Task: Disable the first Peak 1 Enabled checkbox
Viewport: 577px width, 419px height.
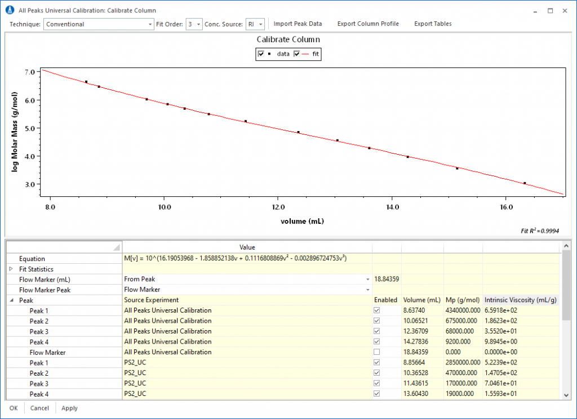Action: (x=377, y=310)
